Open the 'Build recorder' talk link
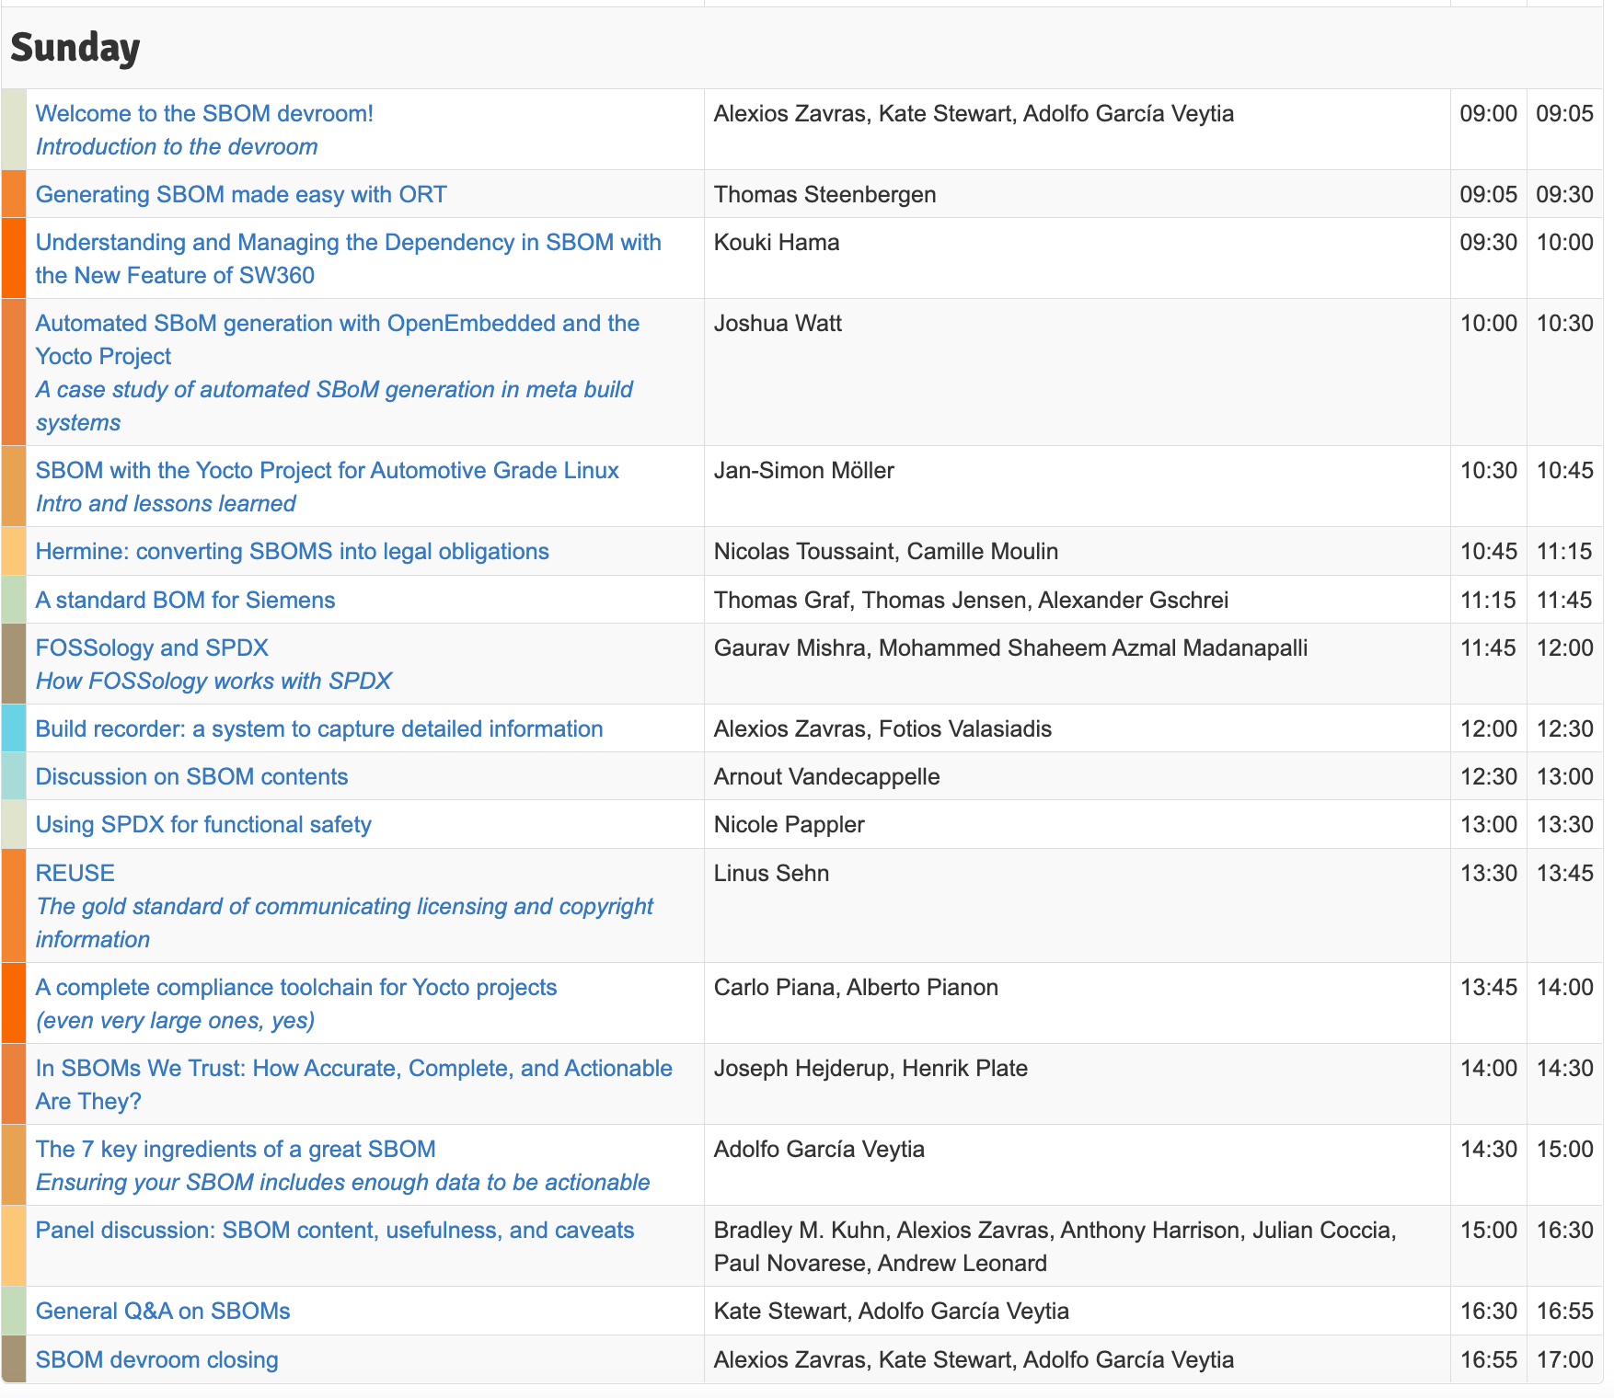Image resolution: width=1614 pixels, height=1398 pixels. (319, 728)
